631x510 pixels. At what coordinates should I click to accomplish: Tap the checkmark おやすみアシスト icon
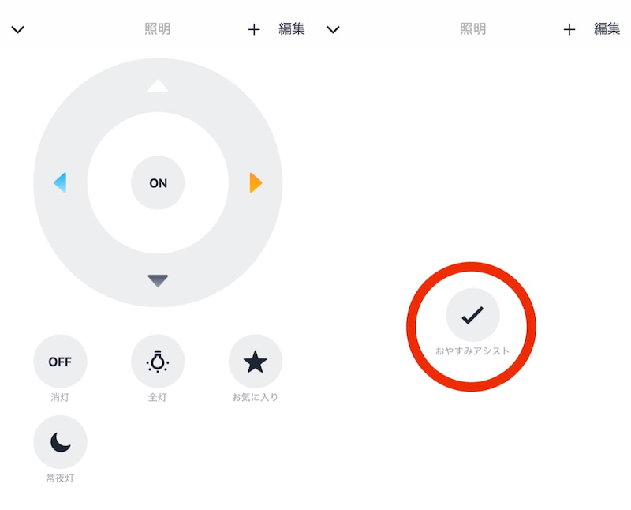point(472,315)
